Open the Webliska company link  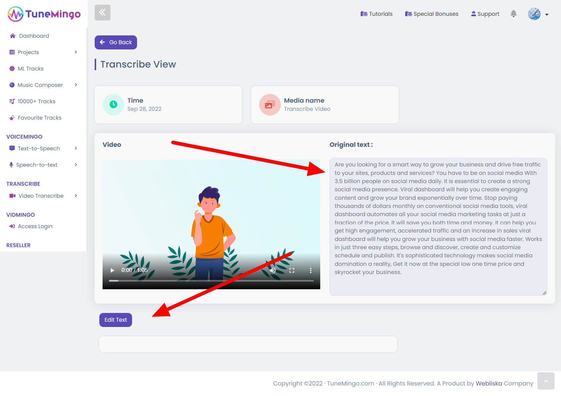[489, 383]
